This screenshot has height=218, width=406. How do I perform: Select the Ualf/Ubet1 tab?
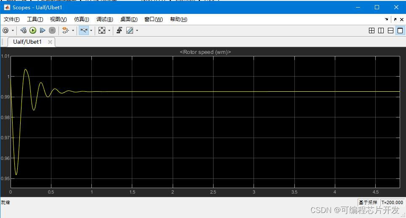click(27, 42)
